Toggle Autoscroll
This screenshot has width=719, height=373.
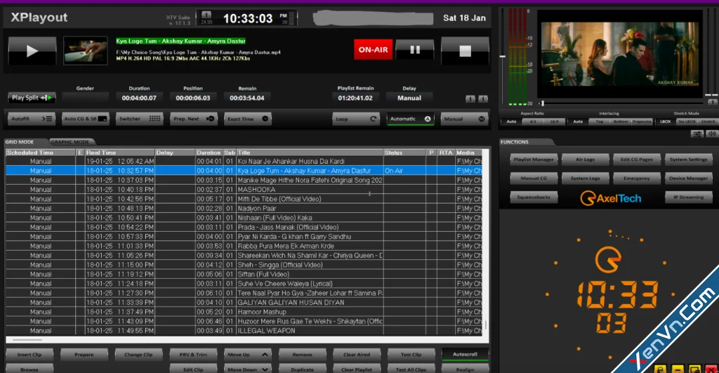[x=465, y=354]
